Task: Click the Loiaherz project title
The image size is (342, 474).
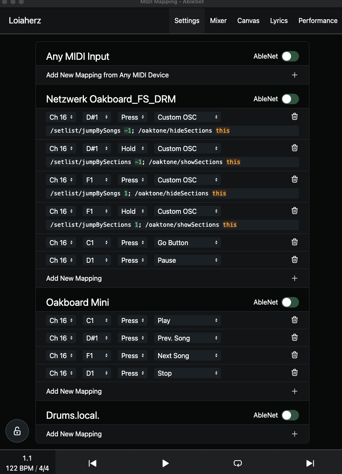Action: [25, 20]
